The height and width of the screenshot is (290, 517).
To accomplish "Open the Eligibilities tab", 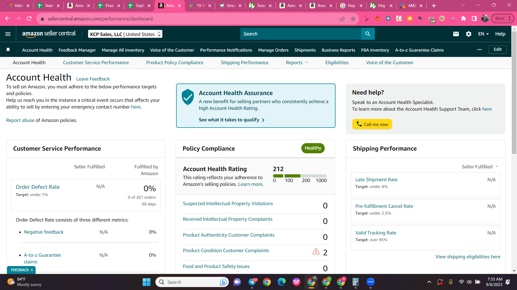I will pos(337,63).
